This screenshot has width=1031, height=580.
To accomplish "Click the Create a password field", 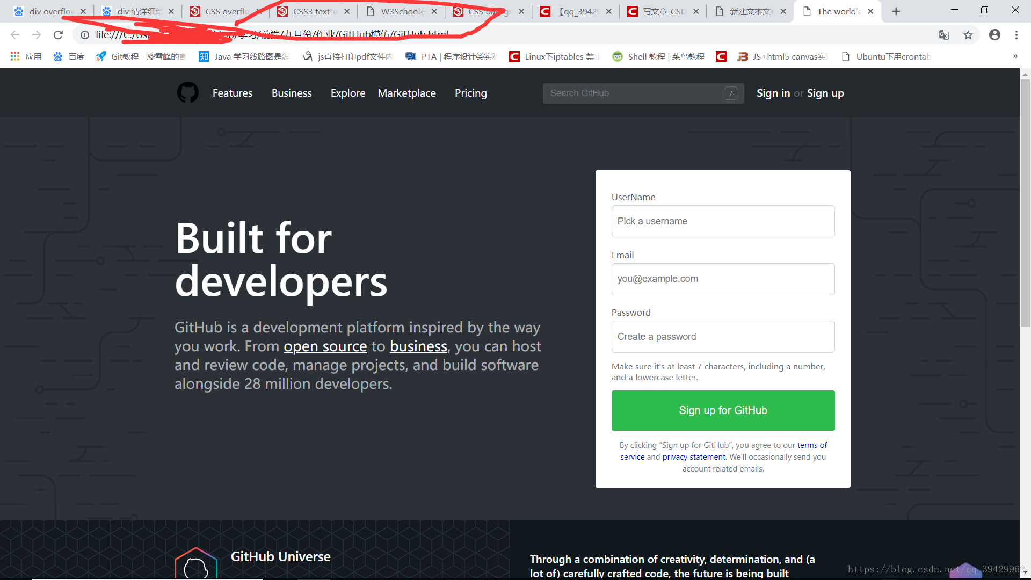I will [x=723, y=337].
